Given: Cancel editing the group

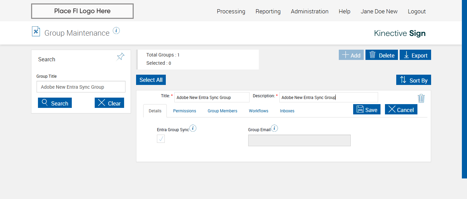Looking at the screenshot, I should [401, 110].
